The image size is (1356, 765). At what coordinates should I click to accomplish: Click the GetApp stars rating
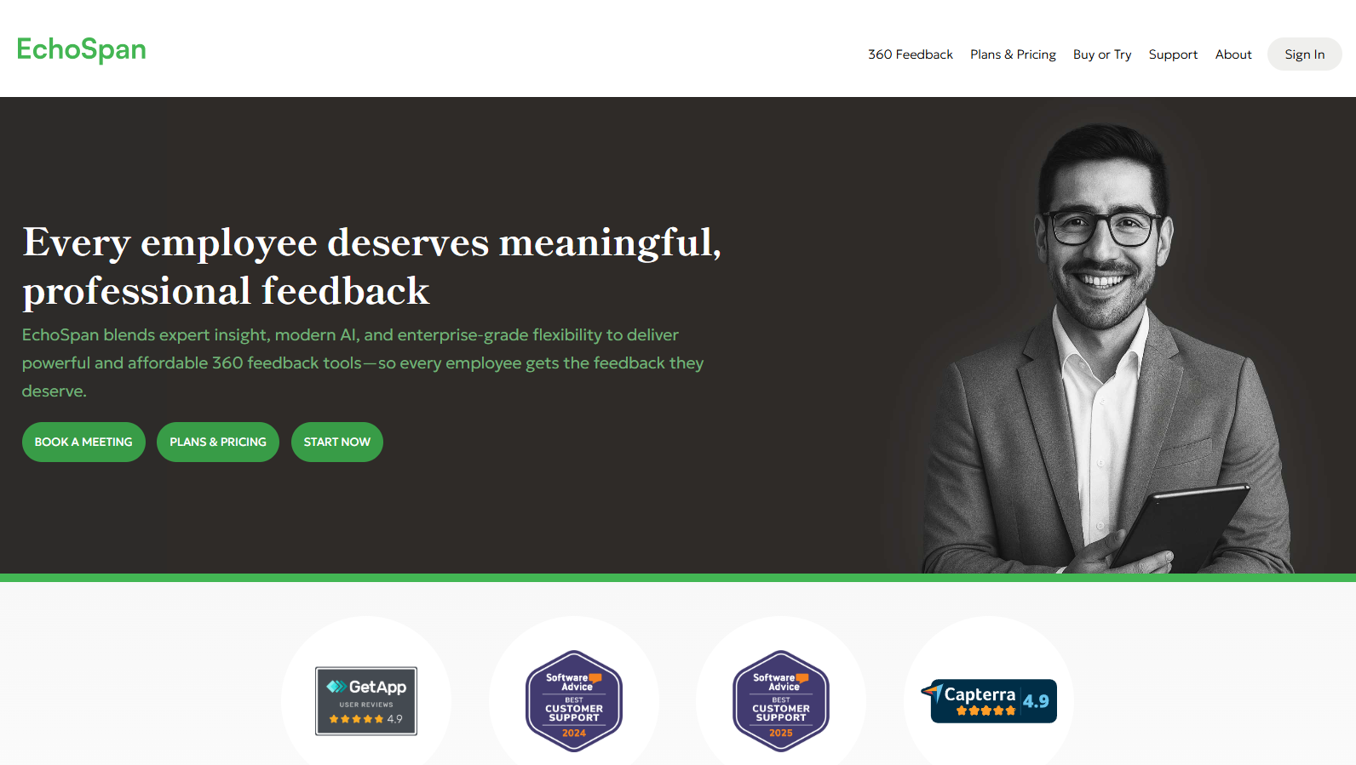pyautogui.click(x=357, y=719)
